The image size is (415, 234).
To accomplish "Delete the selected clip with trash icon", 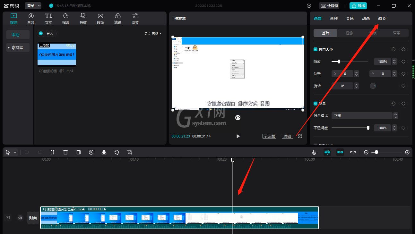I will pyautogui.click(x=65, y=152).
